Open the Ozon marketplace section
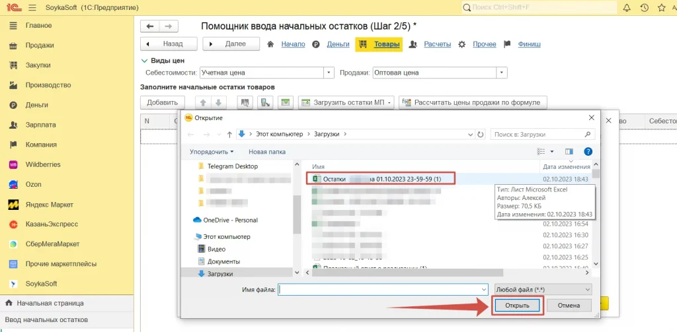 33,184
